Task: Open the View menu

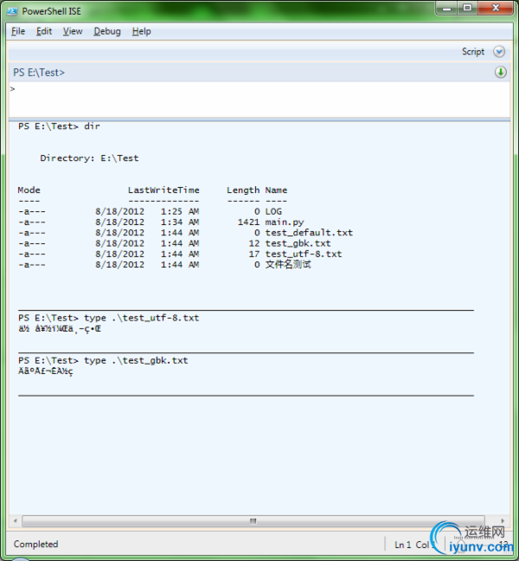Action: [x=73, y=31]
